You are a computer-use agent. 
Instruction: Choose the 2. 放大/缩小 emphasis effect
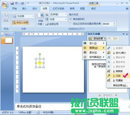[x=118, y=53]
